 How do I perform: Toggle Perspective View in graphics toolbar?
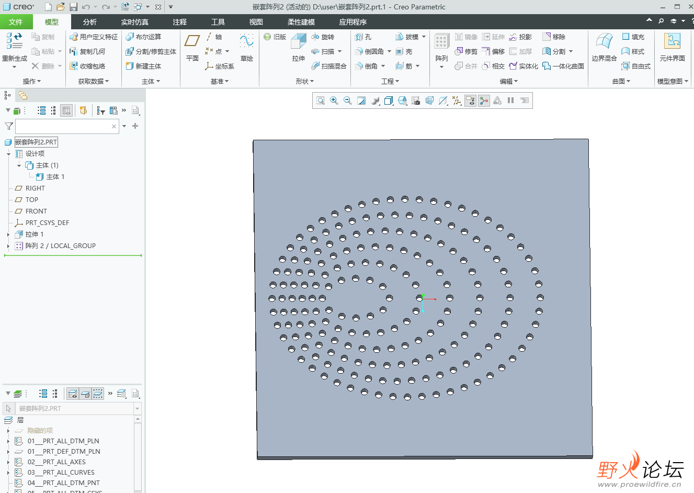tap(429, 100)
